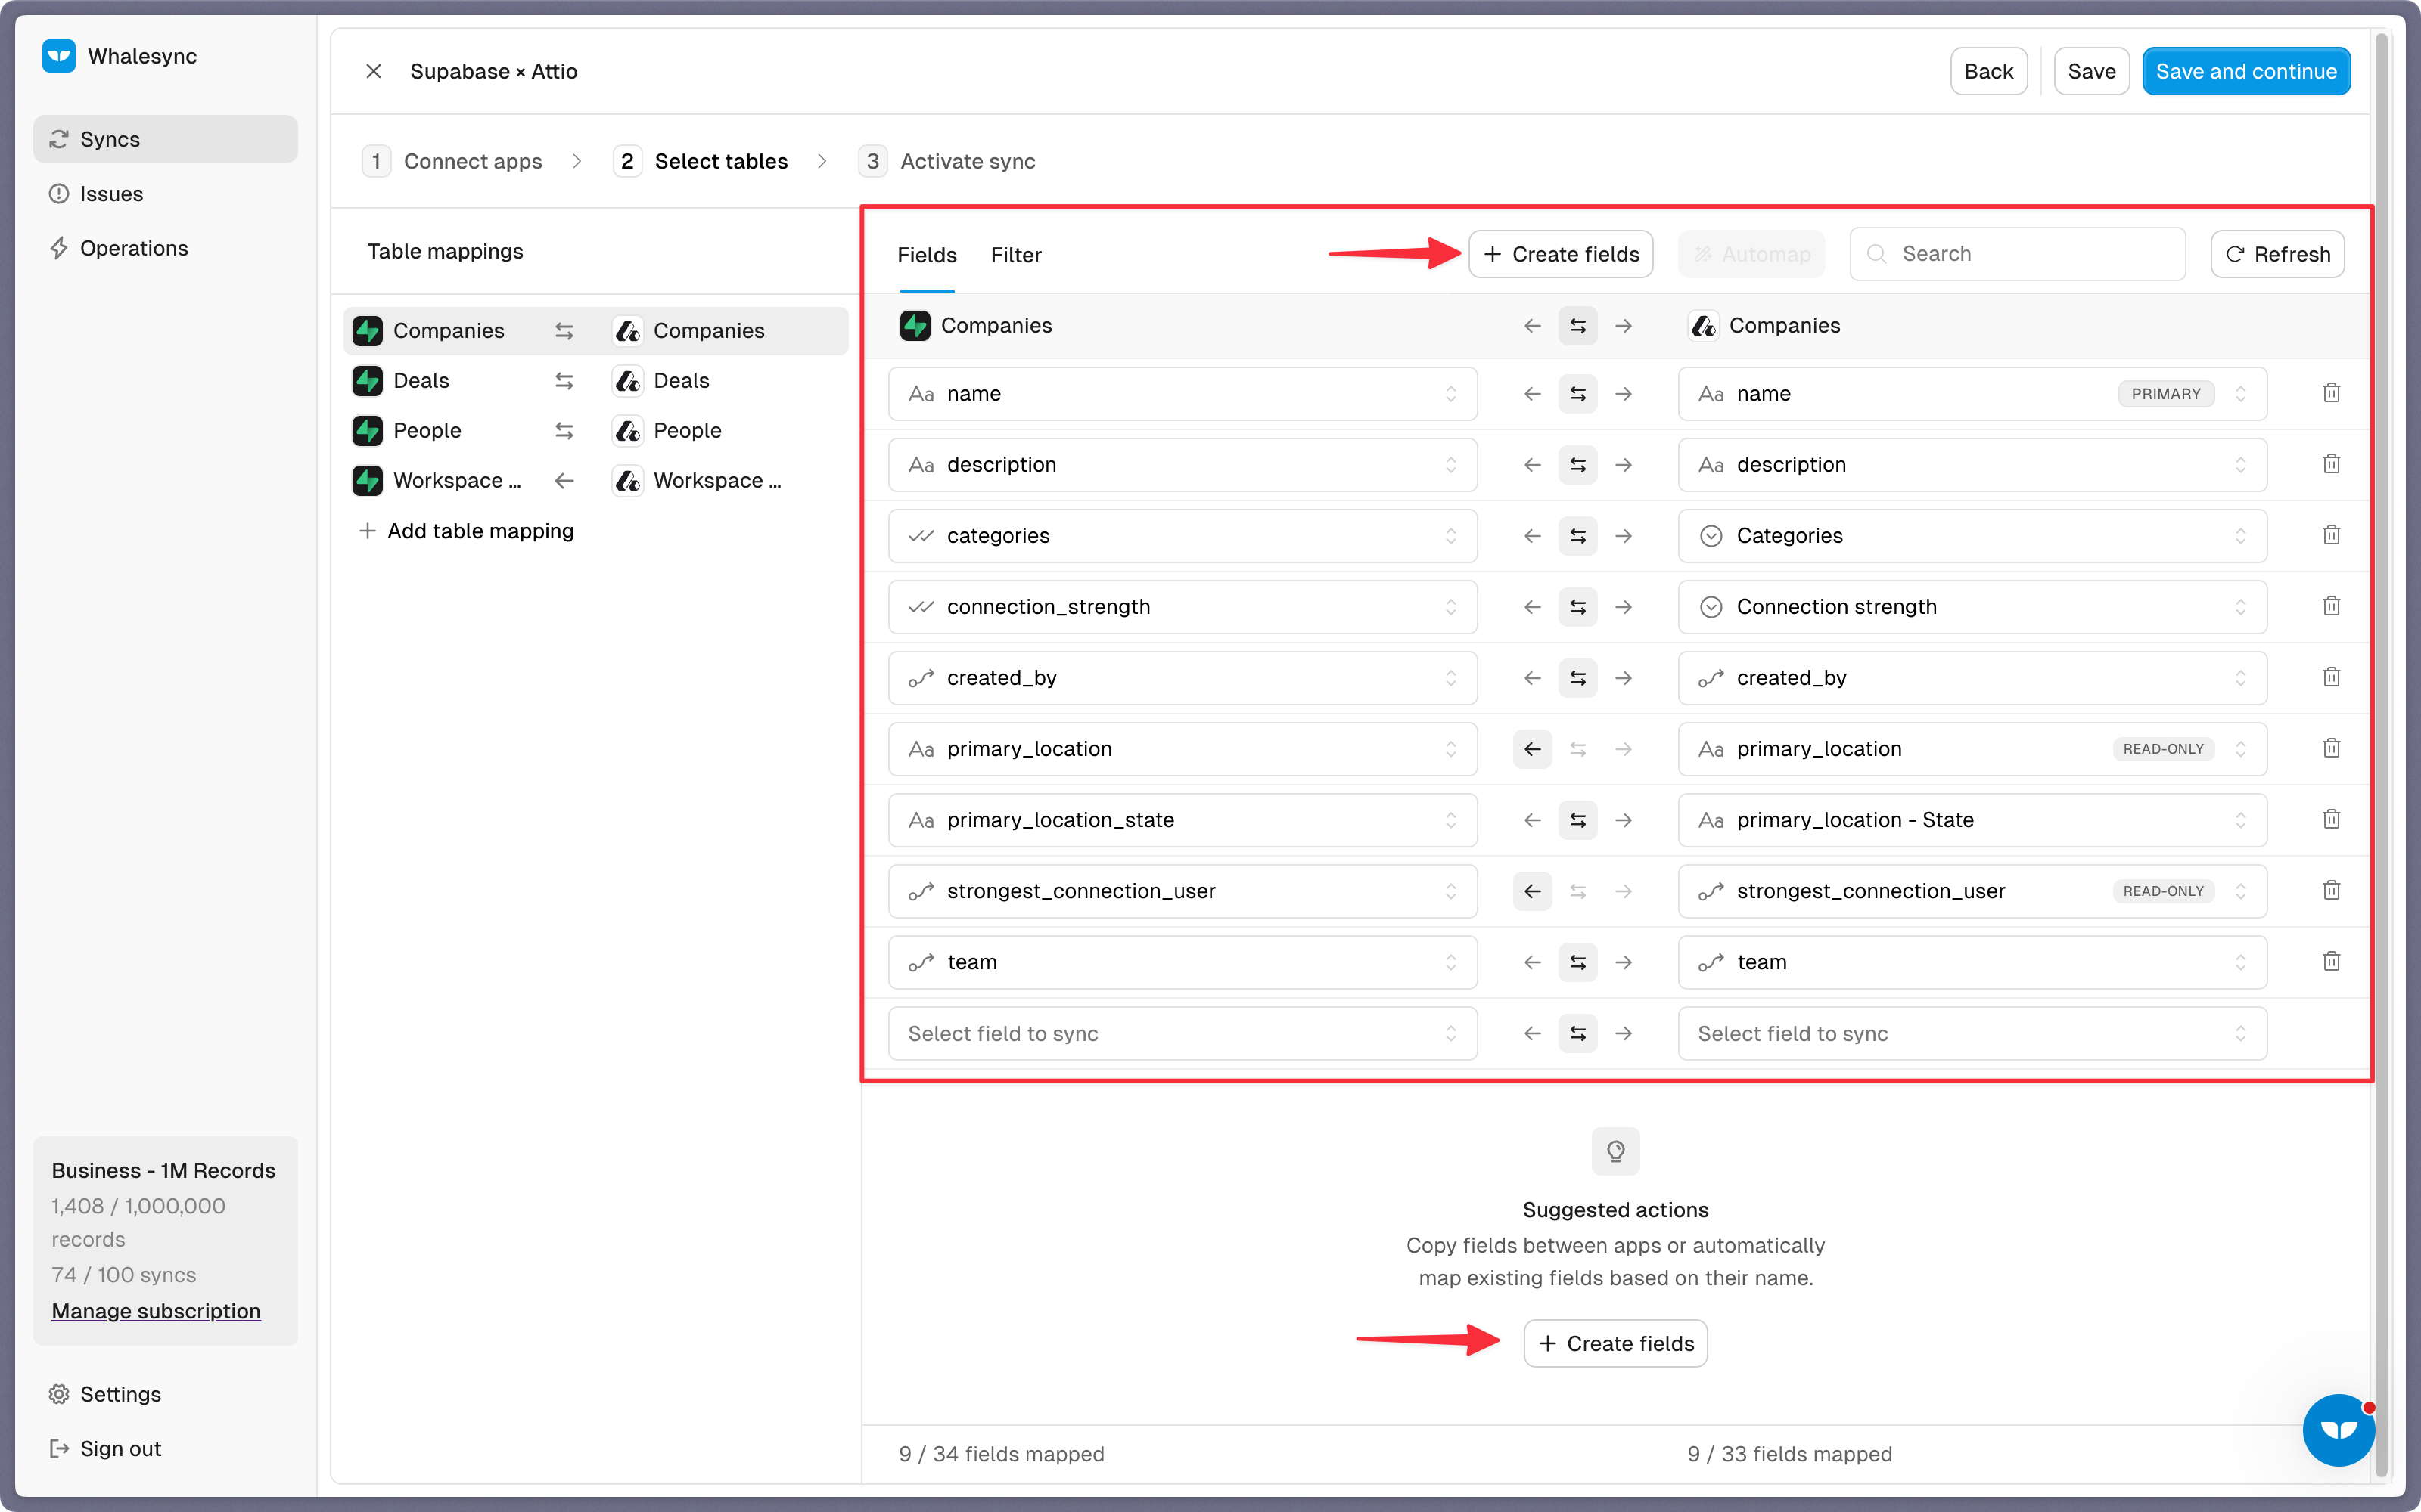
Task: Click the magnifier icon in Search box
Action: 1877,254
